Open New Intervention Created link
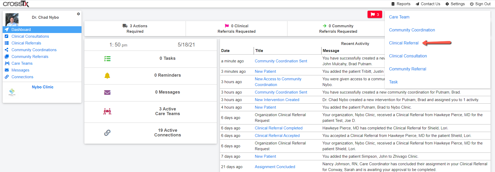495x172 pixels. coord(277,100)
